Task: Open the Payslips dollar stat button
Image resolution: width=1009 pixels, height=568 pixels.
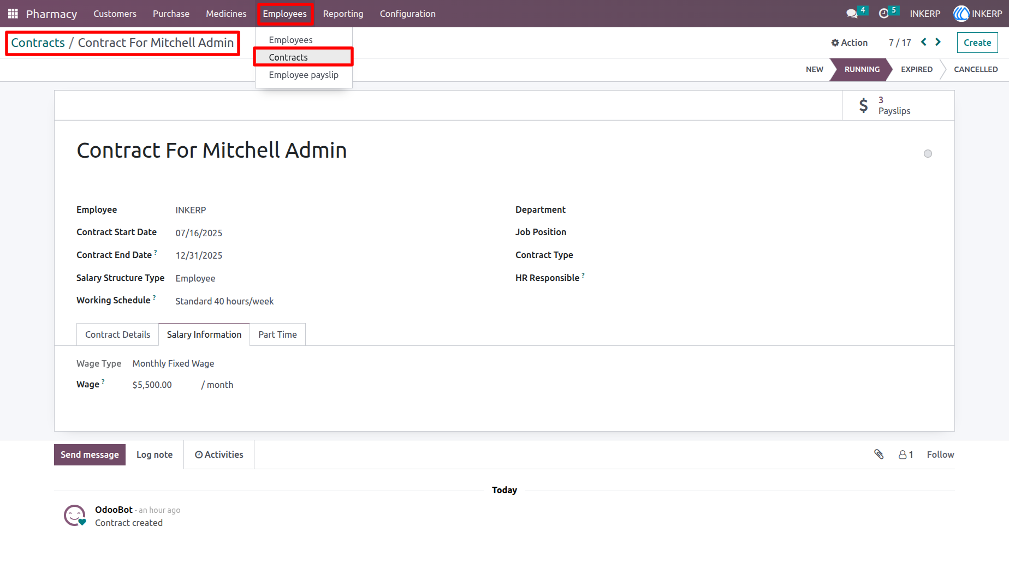Action: point(898,105)
